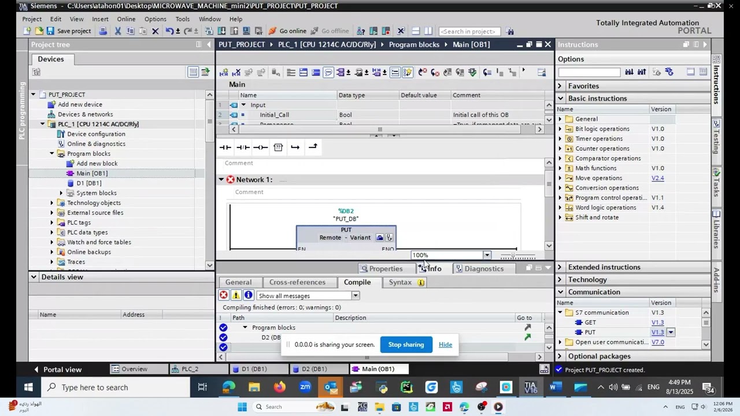Switch to the Compile tab
740x416 pixels.
click(x=357, y=282)
